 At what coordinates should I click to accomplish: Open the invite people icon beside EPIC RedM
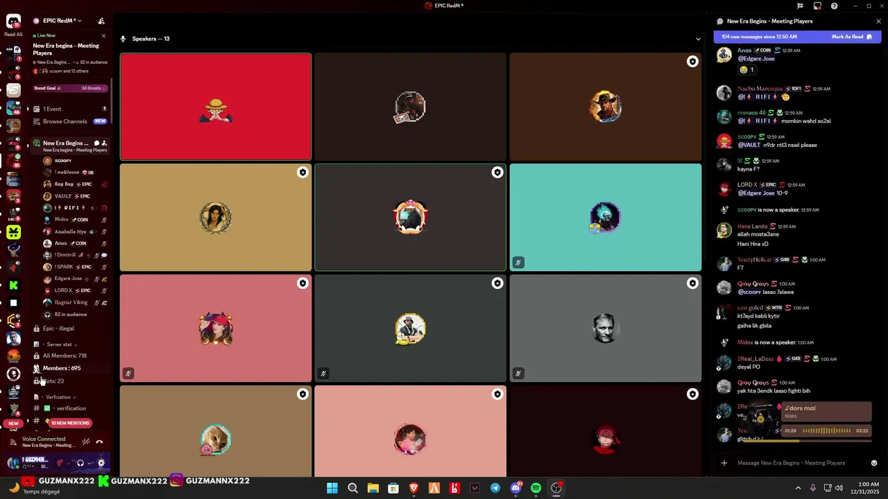101,21
